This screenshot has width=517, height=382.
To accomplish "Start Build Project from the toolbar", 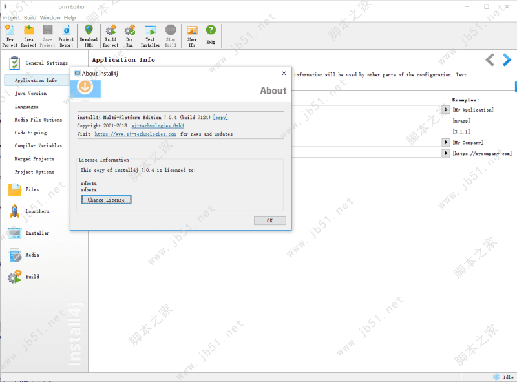I will coord(111,36).
